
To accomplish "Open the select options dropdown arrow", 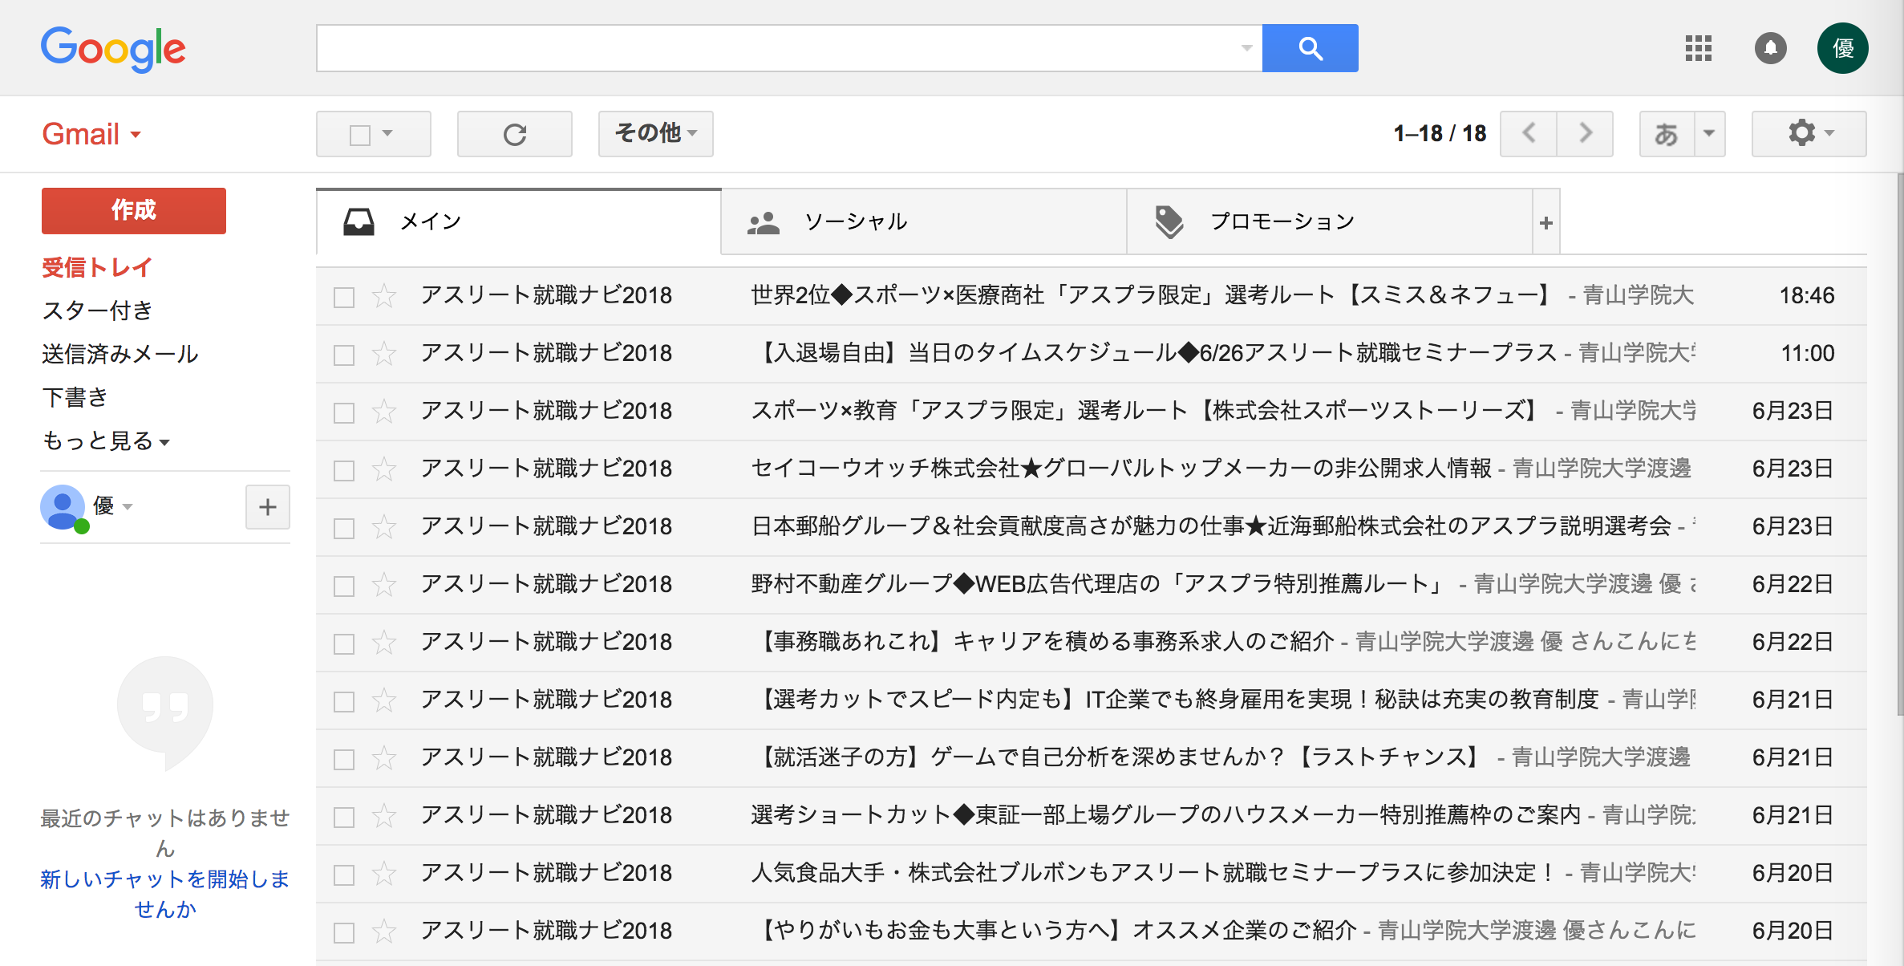I will click(387, 133).
